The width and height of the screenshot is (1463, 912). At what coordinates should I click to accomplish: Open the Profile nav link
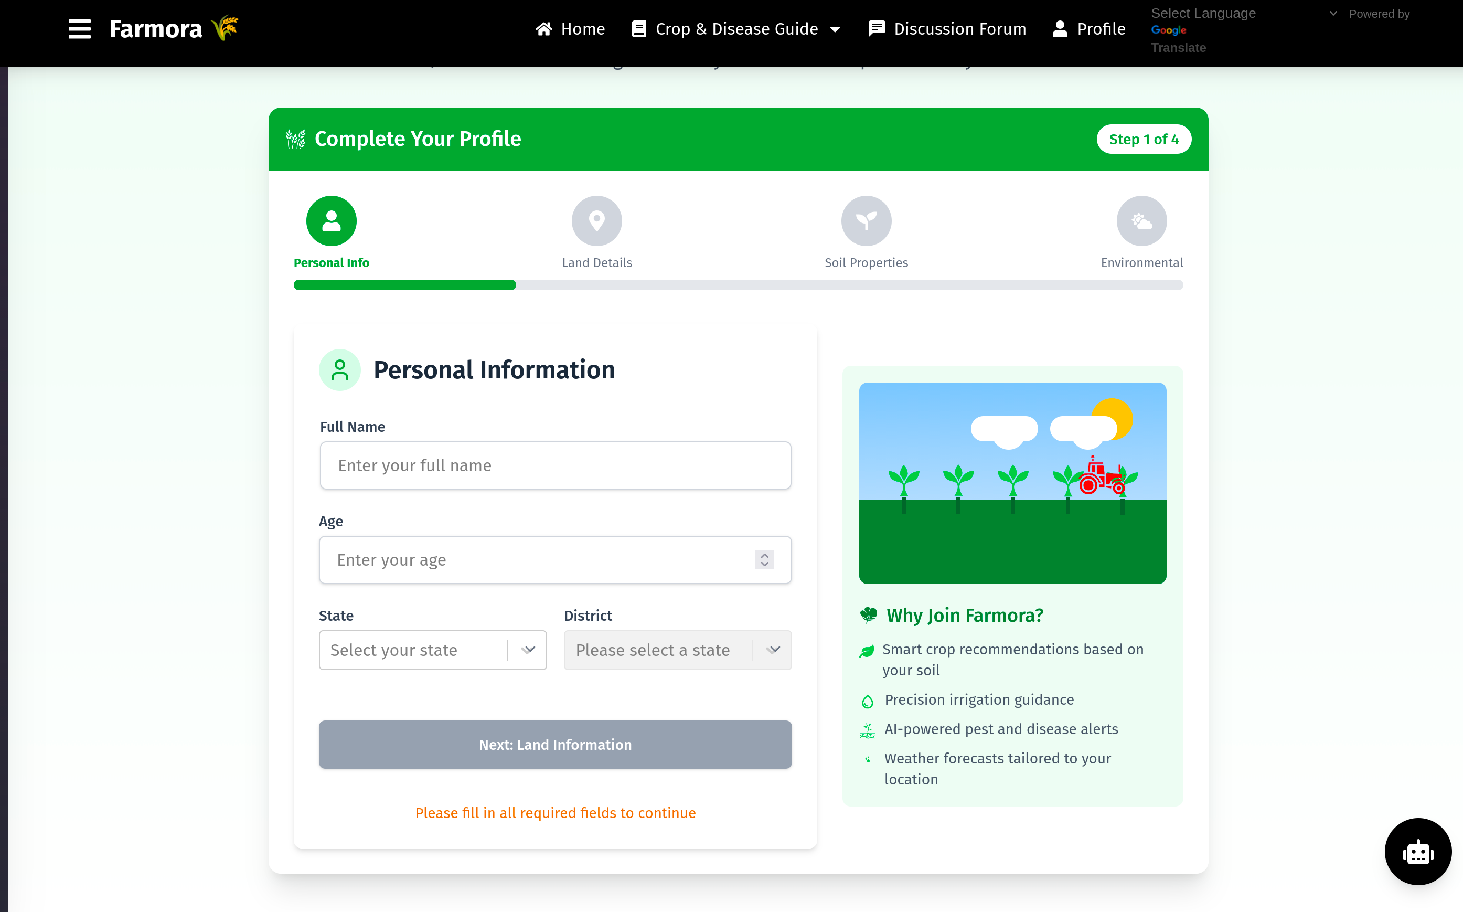point(1088,29)
